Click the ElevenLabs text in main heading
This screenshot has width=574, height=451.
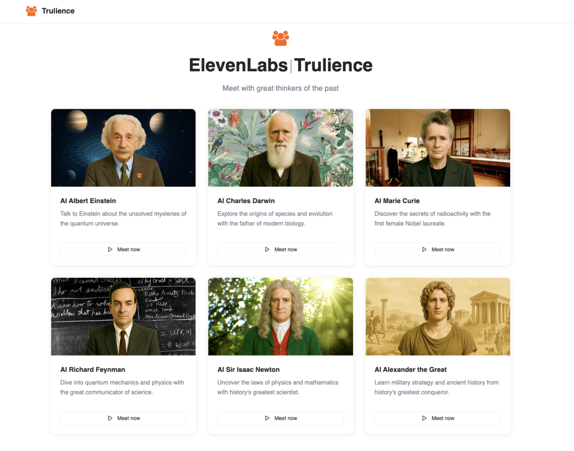[238, 65]
